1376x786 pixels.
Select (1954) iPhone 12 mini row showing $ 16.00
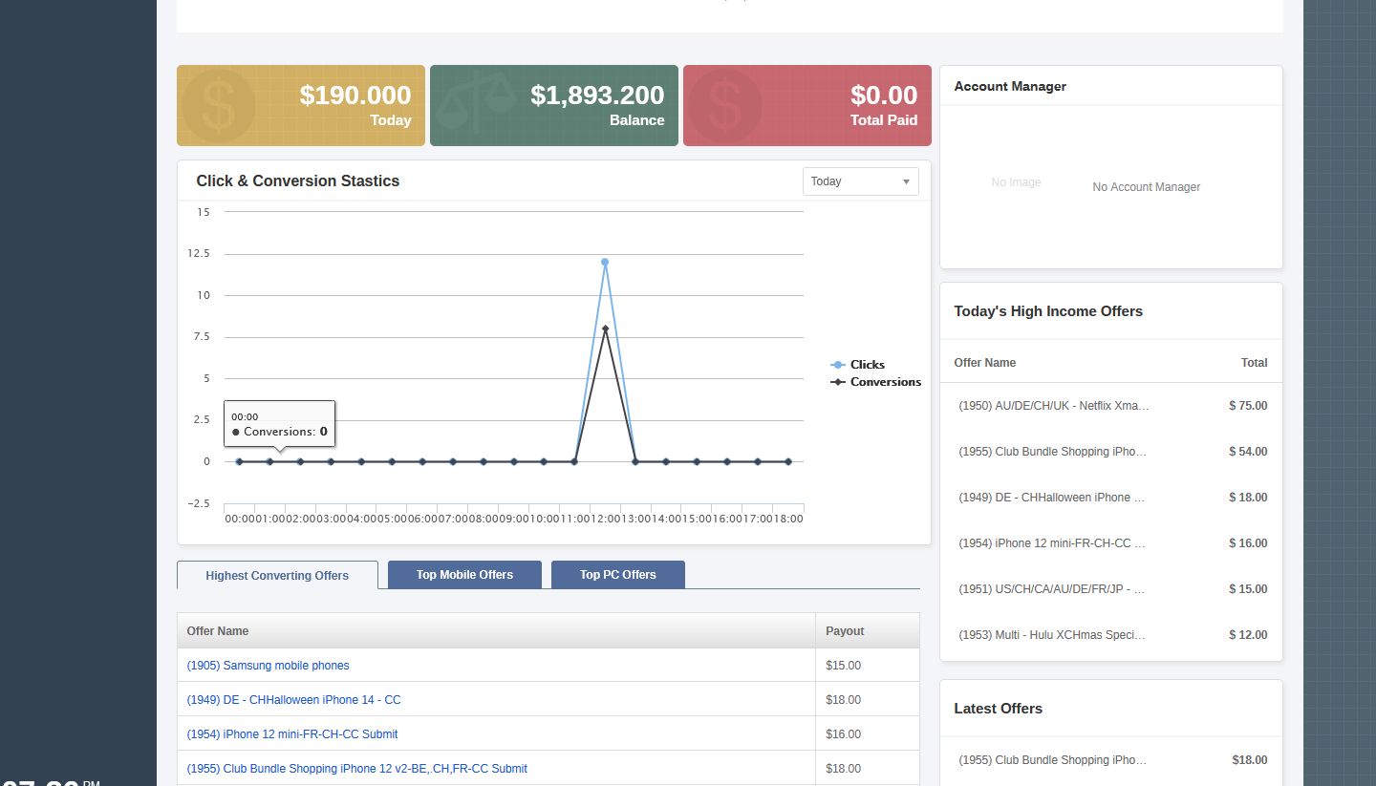click(x=1111, y=543)
